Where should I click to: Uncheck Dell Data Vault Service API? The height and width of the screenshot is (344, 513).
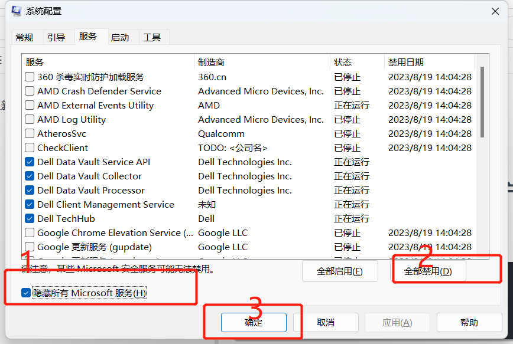[30, 162]
